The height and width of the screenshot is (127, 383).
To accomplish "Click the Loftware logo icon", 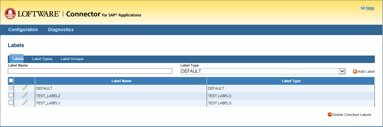I will tap(10, 14).
